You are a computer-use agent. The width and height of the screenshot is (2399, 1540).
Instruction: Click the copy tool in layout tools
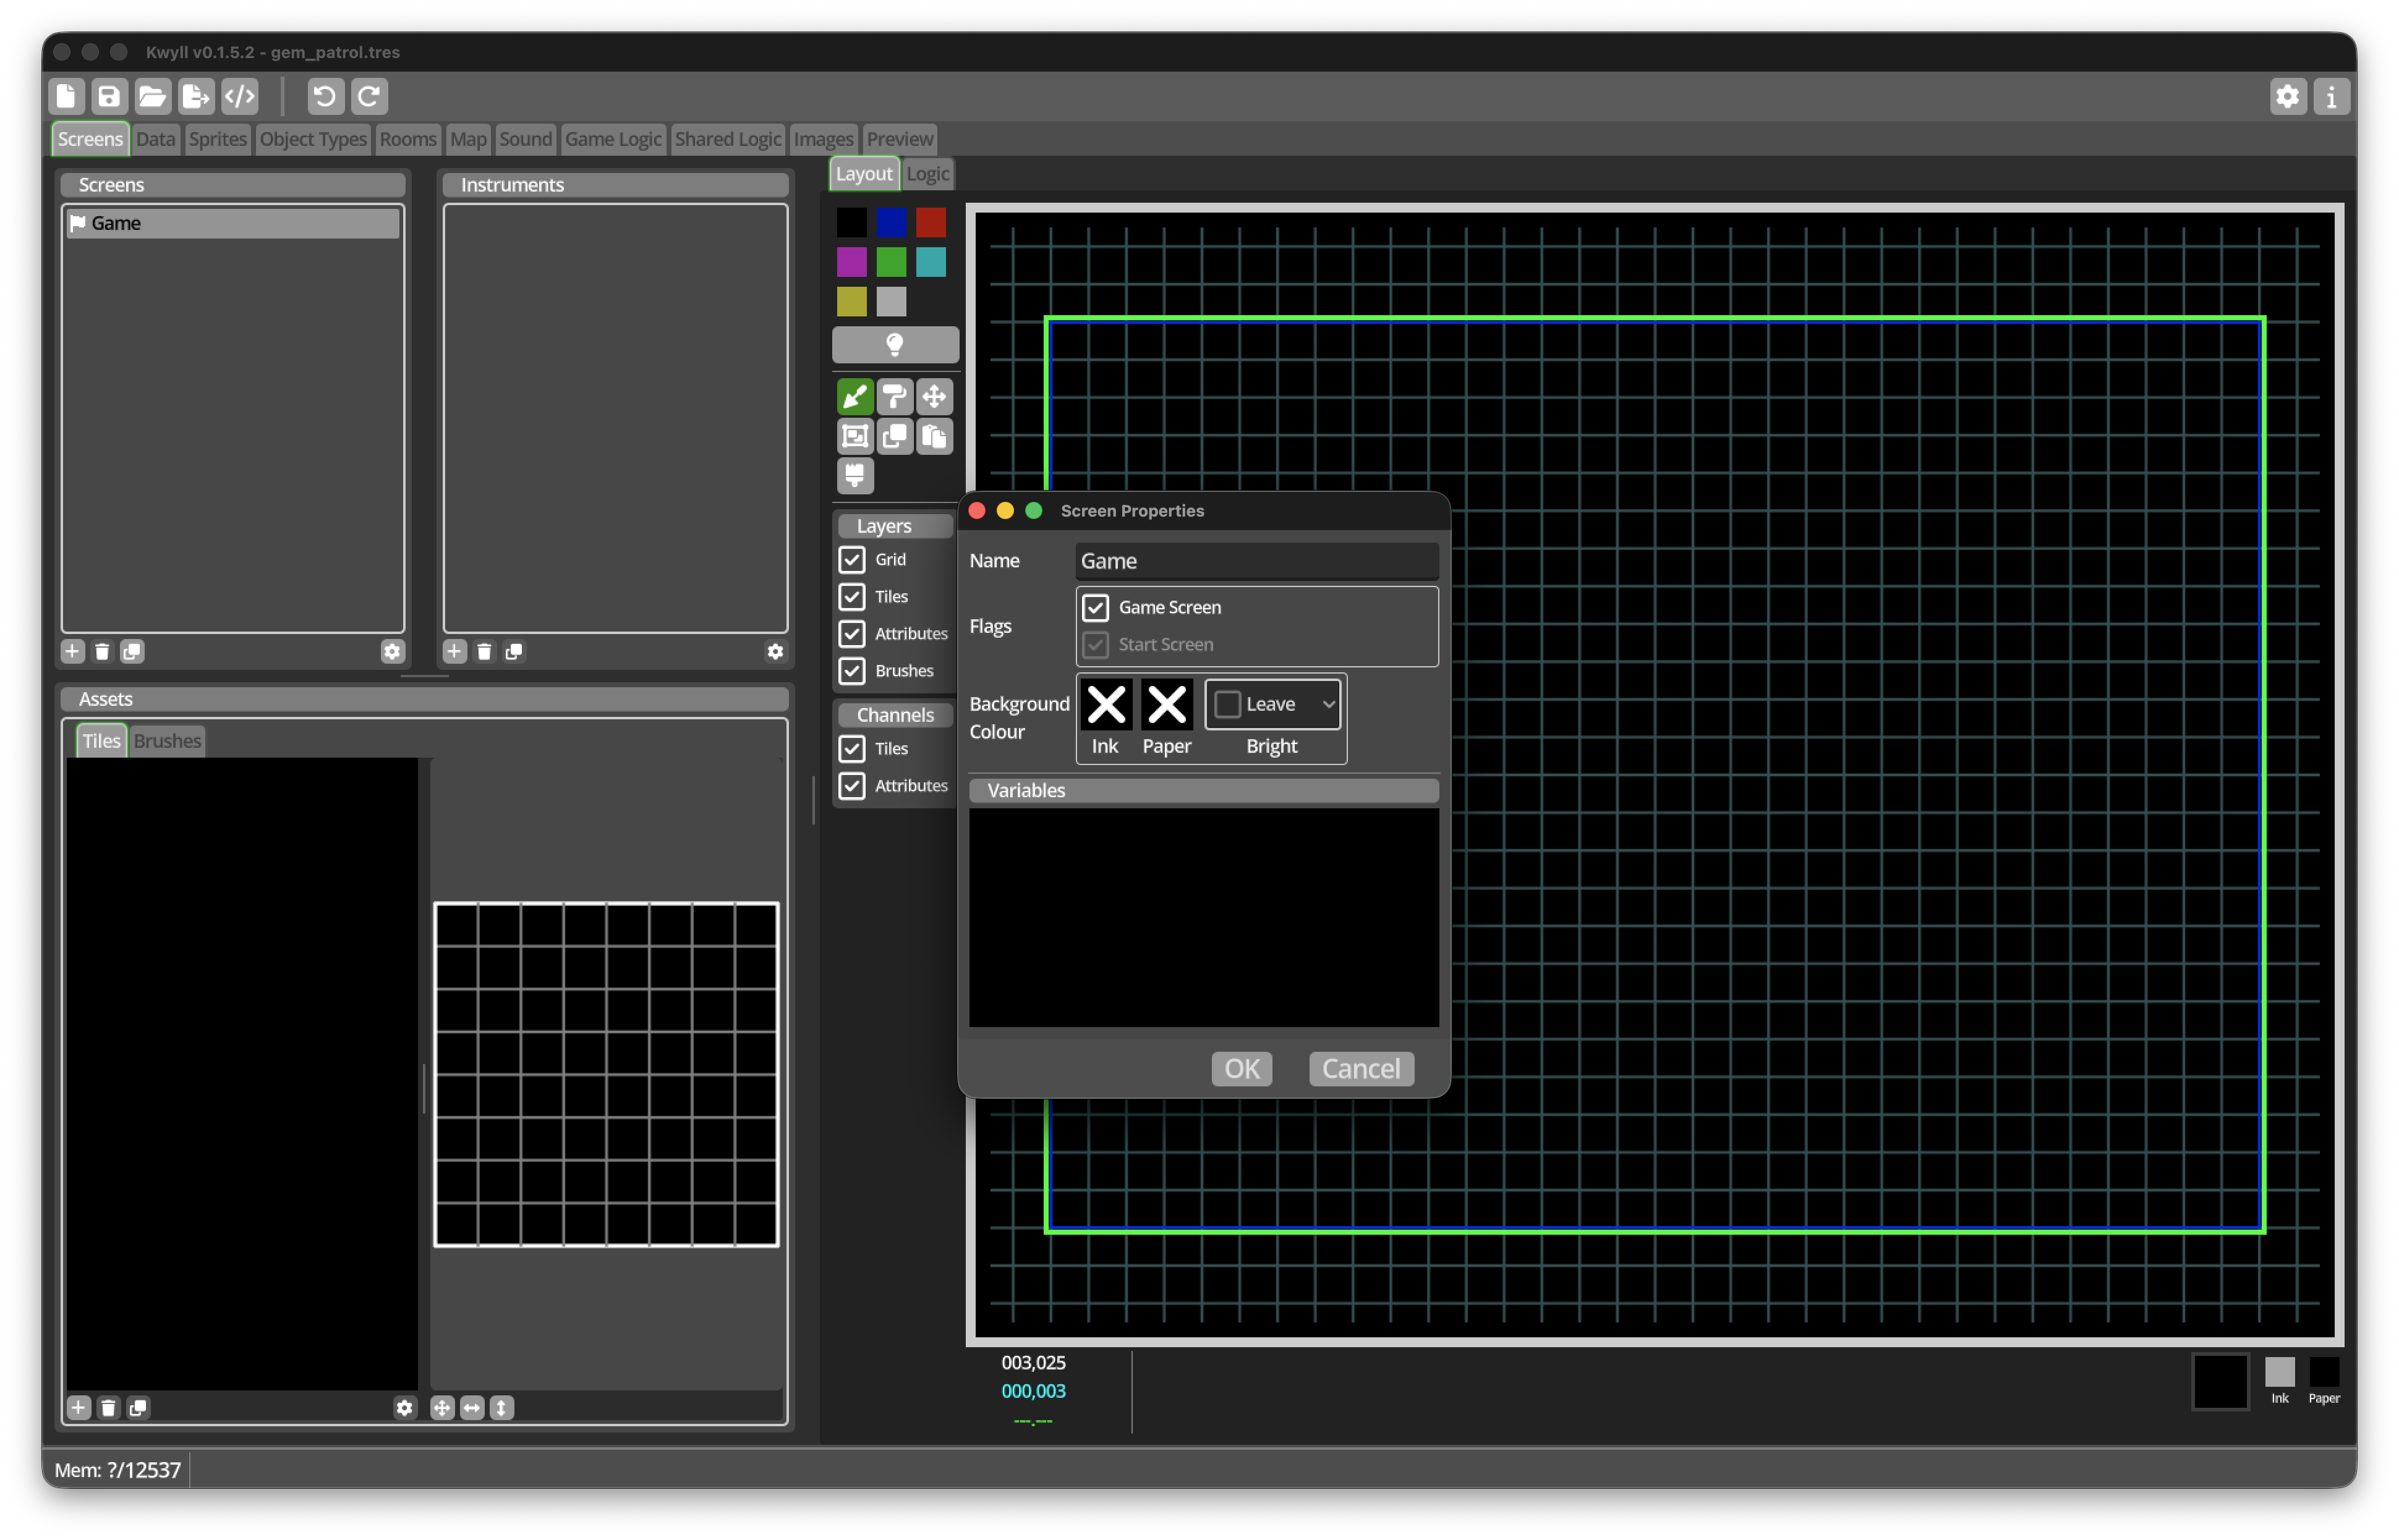click(895, 436)
